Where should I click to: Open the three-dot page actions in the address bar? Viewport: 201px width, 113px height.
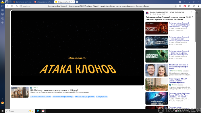[173, 6]
